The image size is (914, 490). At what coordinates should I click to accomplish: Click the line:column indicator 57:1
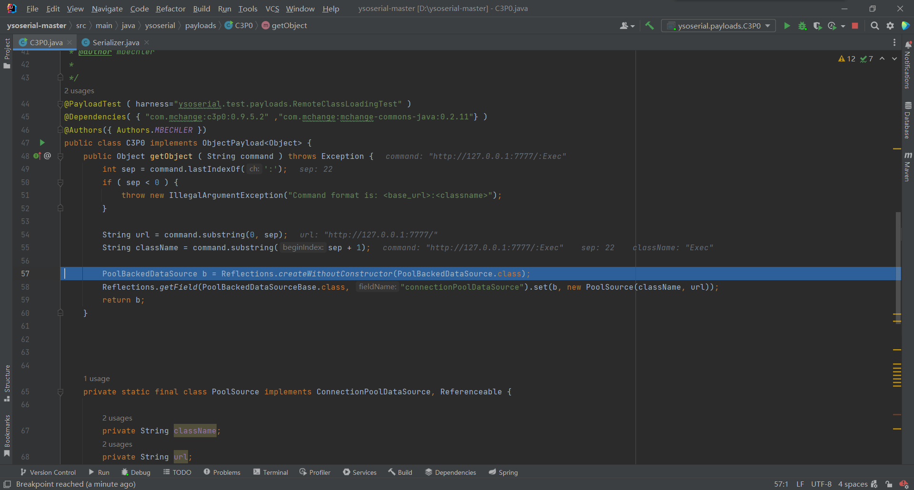pos(781,484)
